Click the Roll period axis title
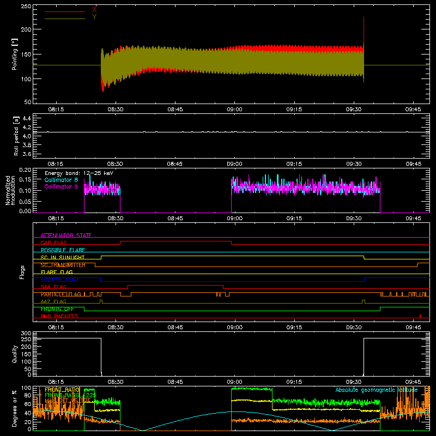The image size is (436, 436). click(x=16, y=136)
